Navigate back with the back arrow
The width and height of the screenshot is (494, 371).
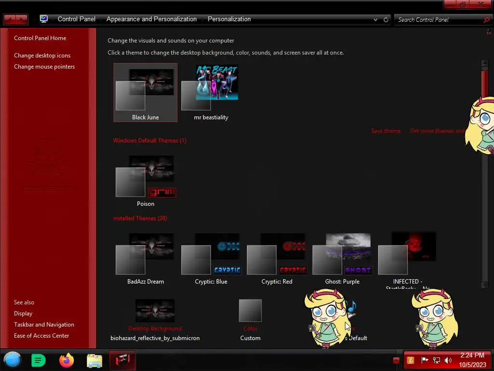coord(10,19)
